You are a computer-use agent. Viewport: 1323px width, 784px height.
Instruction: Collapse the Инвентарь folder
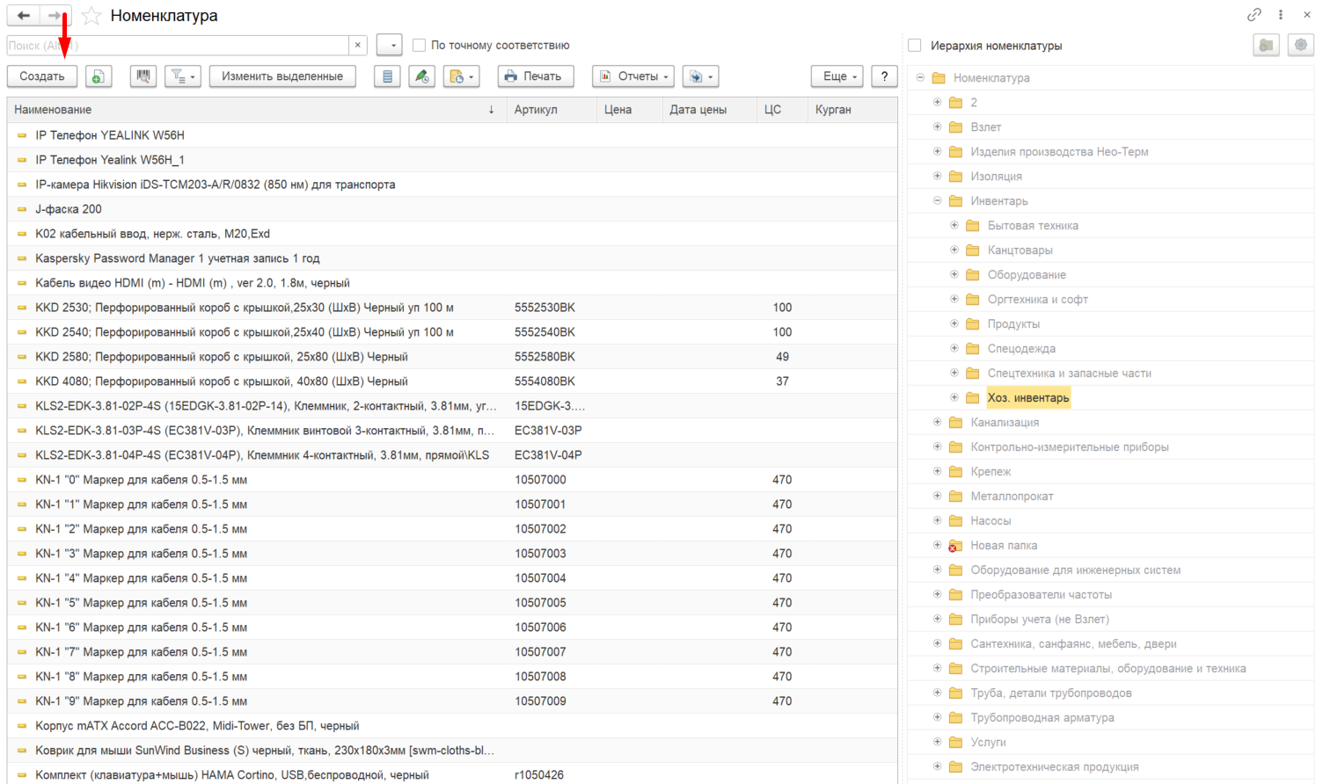[x=937, y=200]
